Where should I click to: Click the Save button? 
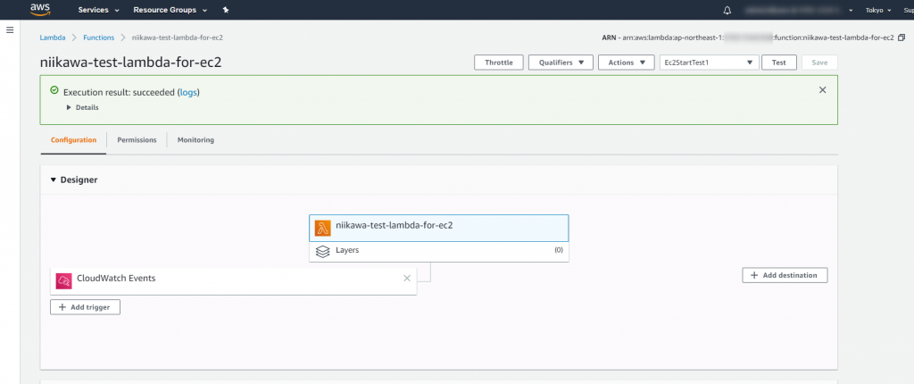click(819, 63)
